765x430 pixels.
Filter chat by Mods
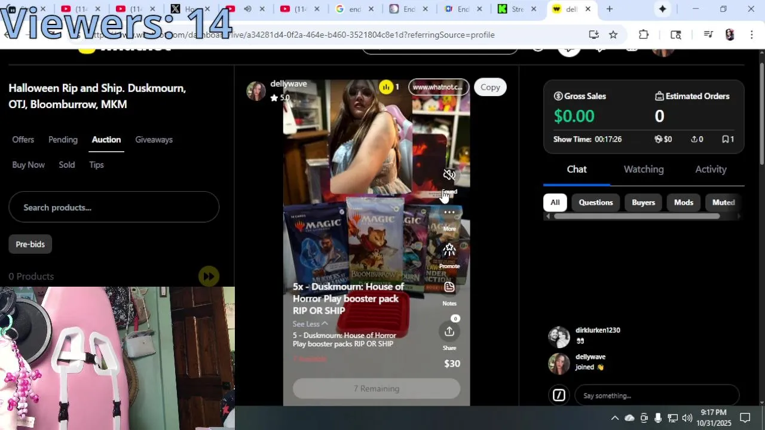click(x=684, y=202)
